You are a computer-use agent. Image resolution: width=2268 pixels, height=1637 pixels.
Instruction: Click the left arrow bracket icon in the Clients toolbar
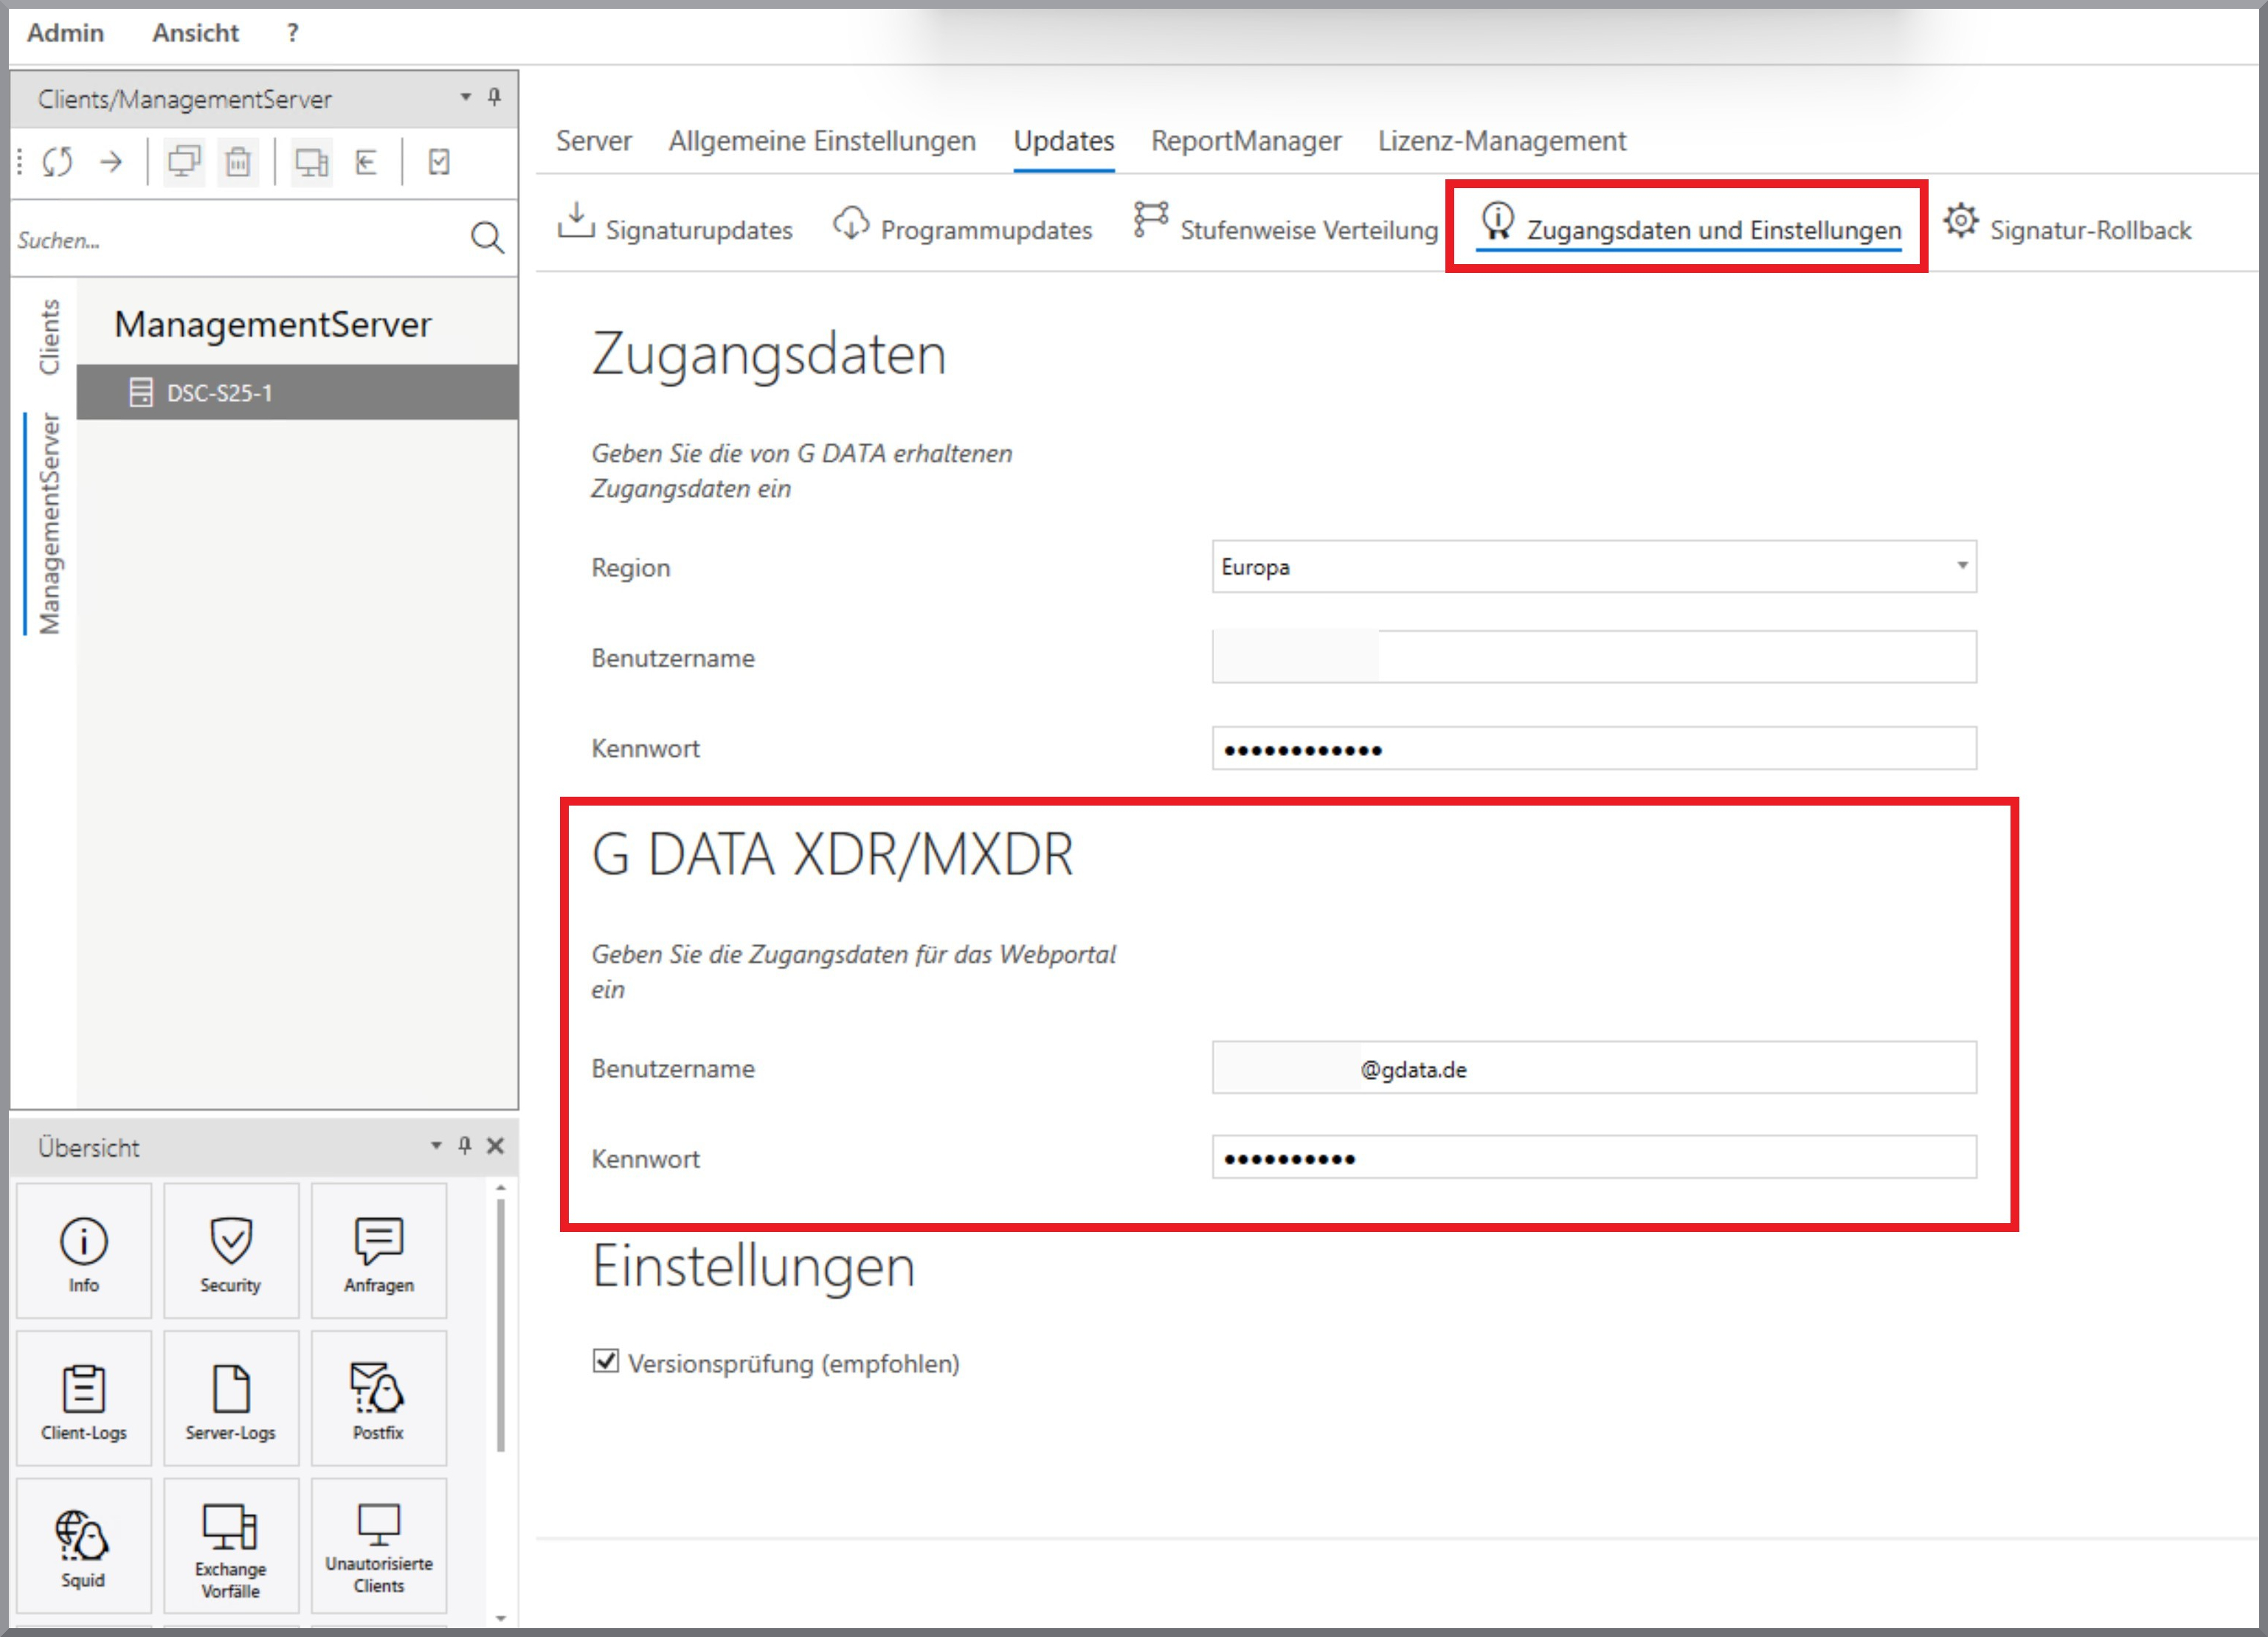tap(366, 161)
